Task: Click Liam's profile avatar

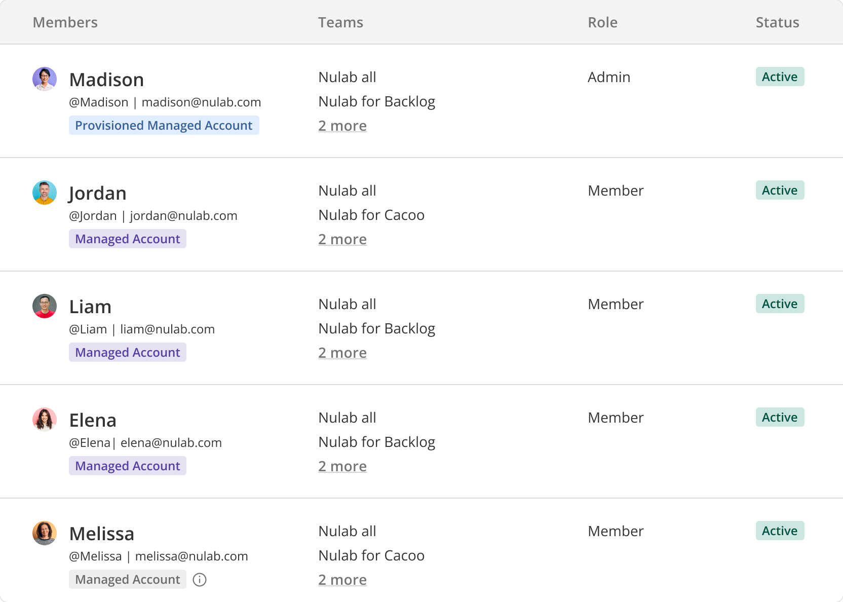Action: pyautogui.click(x=45, y=306)
